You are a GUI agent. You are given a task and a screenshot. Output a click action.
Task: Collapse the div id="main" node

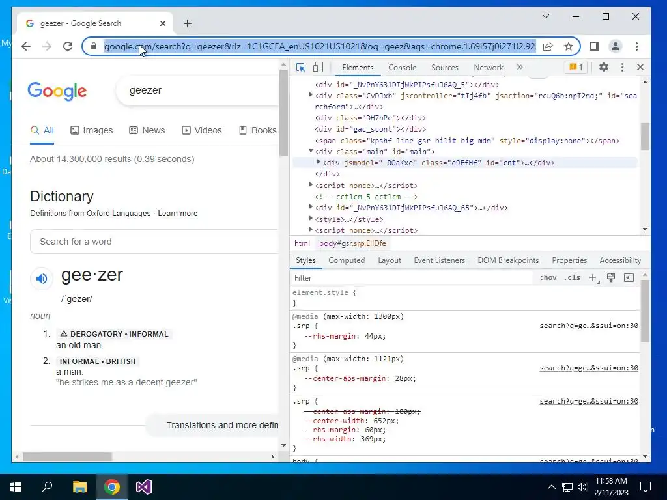coord(311,151)
